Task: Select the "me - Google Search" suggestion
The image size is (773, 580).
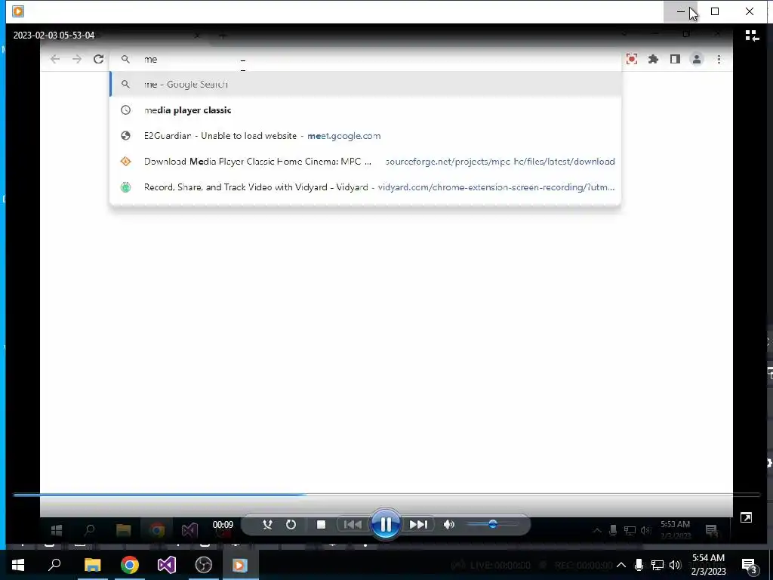Action: coord(365,85)
